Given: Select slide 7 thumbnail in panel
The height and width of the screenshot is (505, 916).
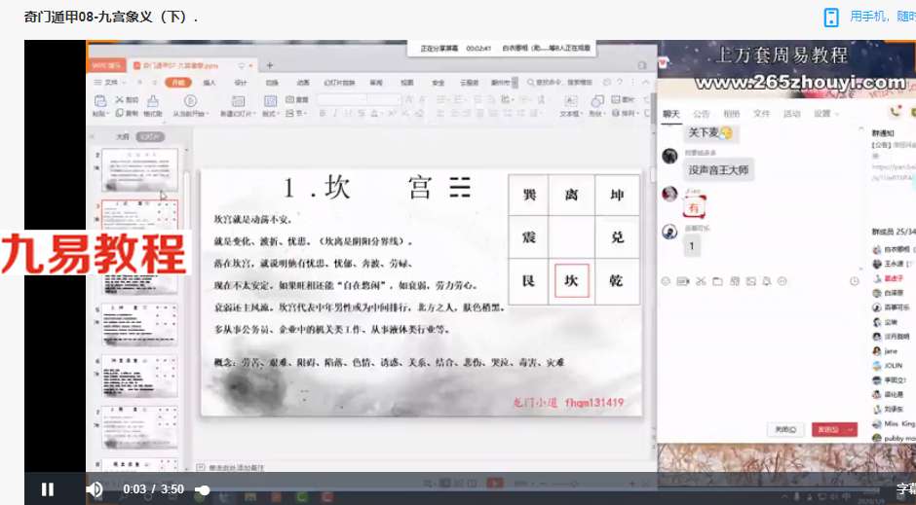Looking at the screenshot, I should [139, 427].
